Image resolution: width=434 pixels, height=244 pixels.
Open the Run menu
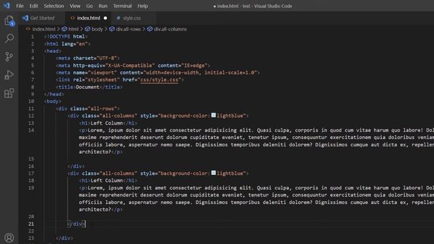103,6
